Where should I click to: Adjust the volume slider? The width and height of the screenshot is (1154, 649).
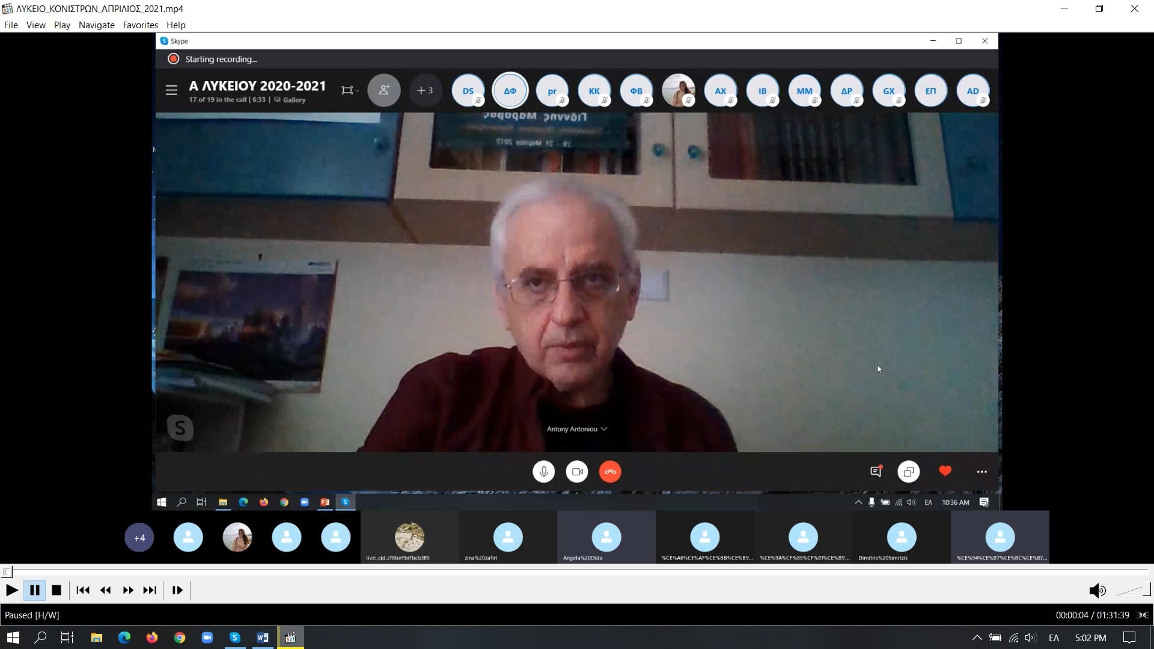[x=1132, y=591]
